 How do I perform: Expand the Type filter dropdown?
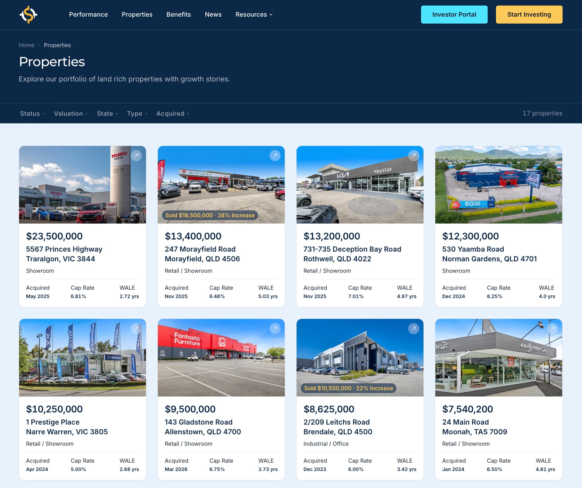tap(137, 113)
